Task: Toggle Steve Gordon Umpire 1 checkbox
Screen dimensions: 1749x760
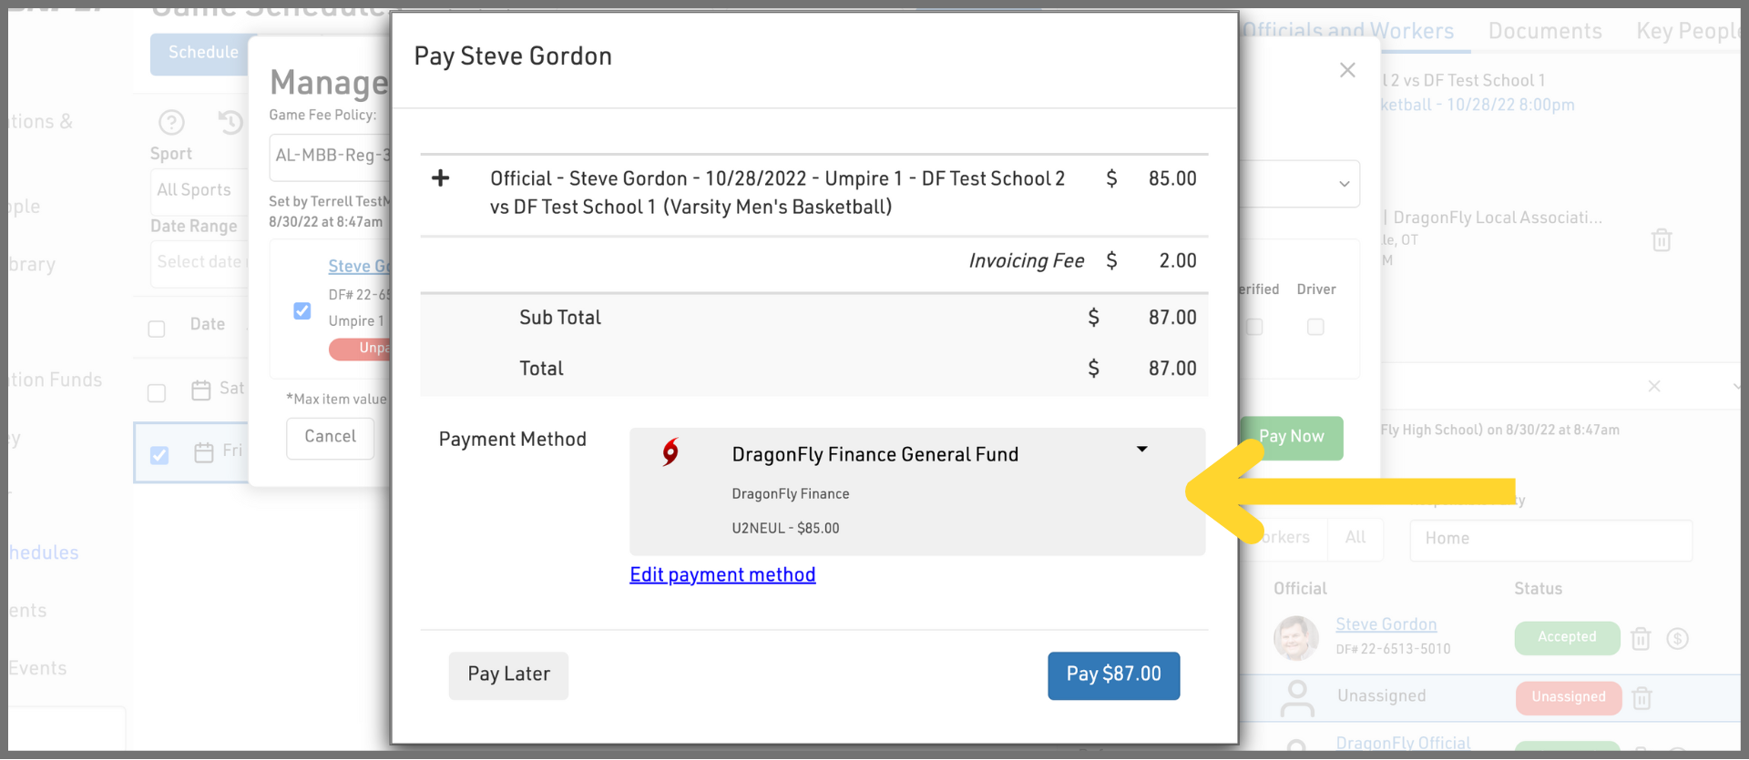Action: (302, 311)
